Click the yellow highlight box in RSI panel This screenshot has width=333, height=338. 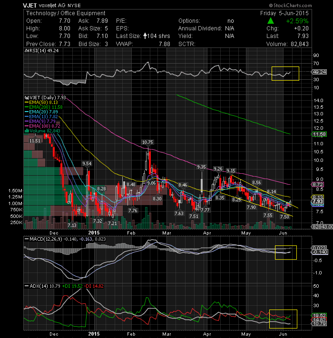click(285, 74)
